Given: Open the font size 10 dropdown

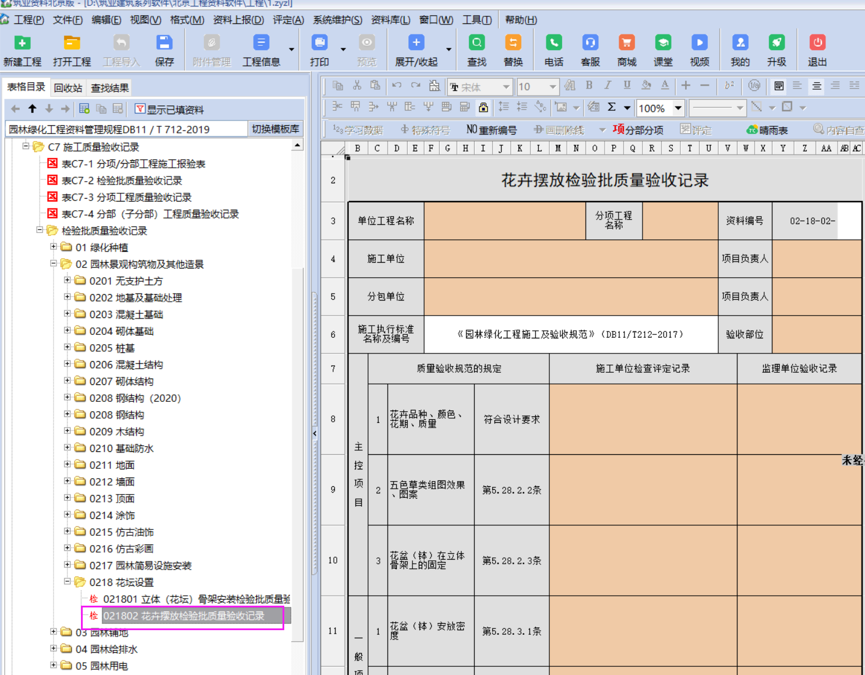Looking at the screenshot, I should pos(552,87).
